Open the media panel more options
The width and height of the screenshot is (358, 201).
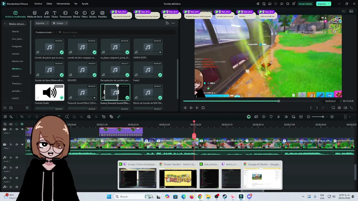tap(173, 23)
